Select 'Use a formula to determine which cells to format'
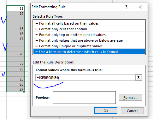The width and height of the screenshot is (153, 119). tap(89, 52)
